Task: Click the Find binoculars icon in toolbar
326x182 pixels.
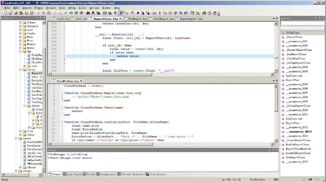Action: tap(88, 13)
